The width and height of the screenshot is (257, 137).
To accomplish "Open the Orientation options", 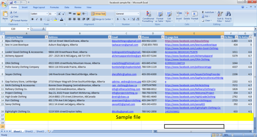I will tap(84, 14).
